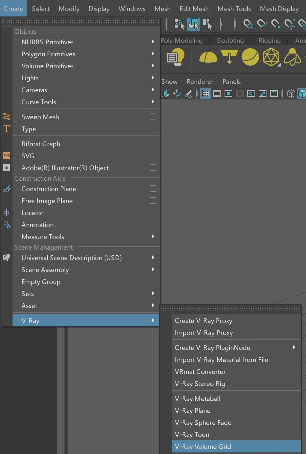306x454 pixels.
Task: Click the Create menu tear-off dotted bar
Action: [80, 22]
